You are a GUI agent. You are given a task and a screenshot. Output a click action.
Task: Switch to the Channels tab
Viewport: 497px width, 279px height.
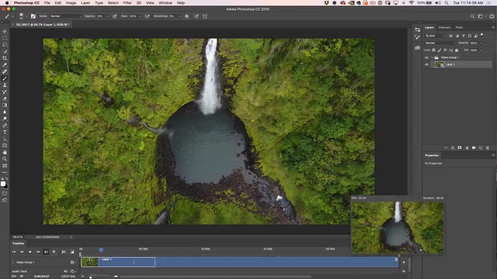click(445, 27)
